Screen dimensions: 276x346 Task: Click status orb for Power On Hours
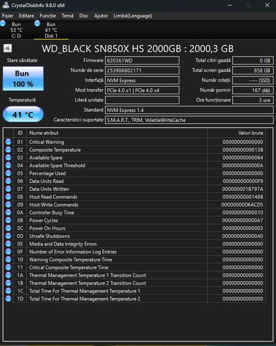[x=8, y=228]
